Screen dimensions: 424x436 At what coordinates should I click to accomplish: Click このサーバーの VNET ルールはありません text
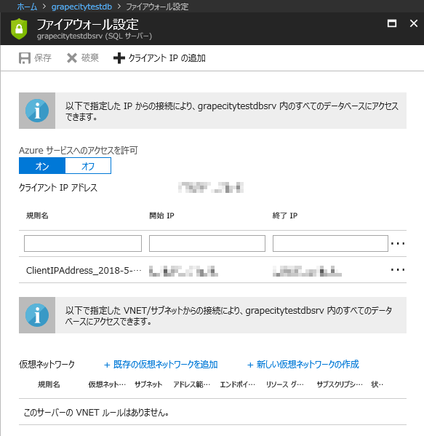pyautogui.click(x=96, y=413)
